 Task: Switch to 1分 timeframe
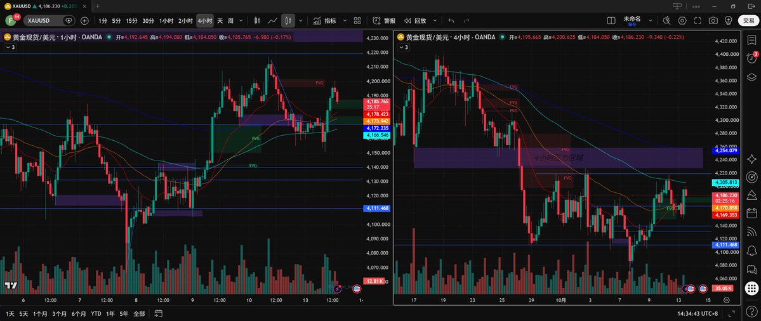coord(102,21)
